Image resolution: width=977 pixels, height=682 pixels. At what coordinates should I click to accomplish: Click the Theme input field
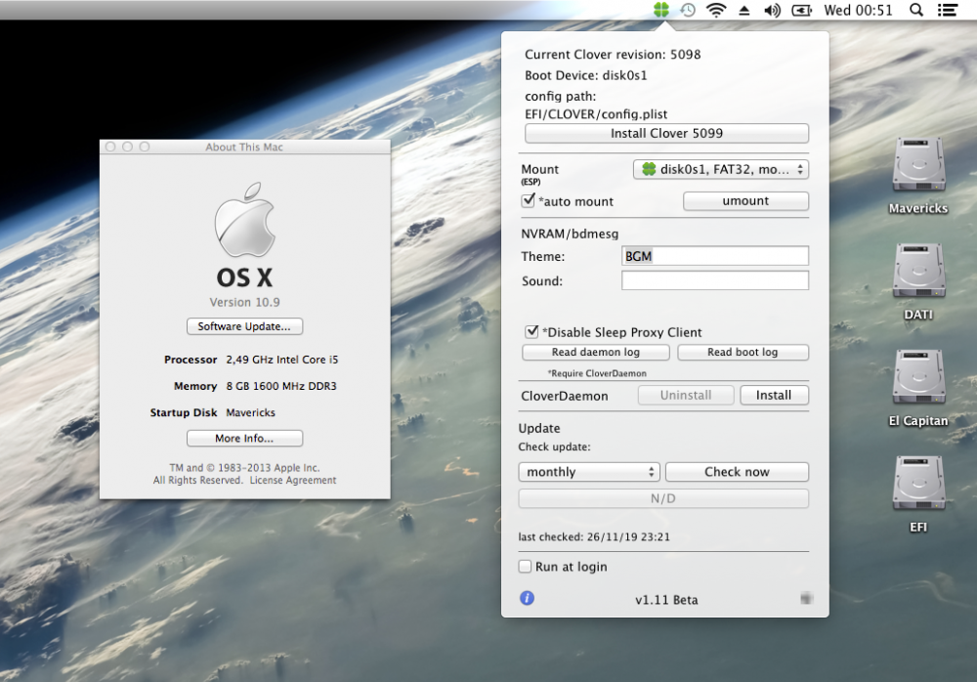[x=715, y=256]
